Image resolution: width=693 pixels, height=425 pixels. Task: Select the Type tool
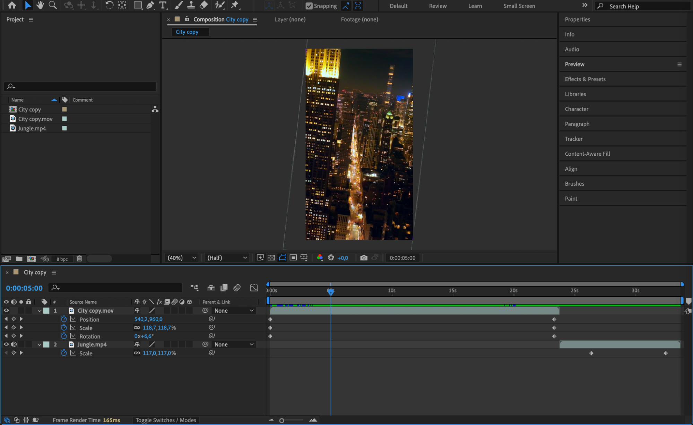163,5
